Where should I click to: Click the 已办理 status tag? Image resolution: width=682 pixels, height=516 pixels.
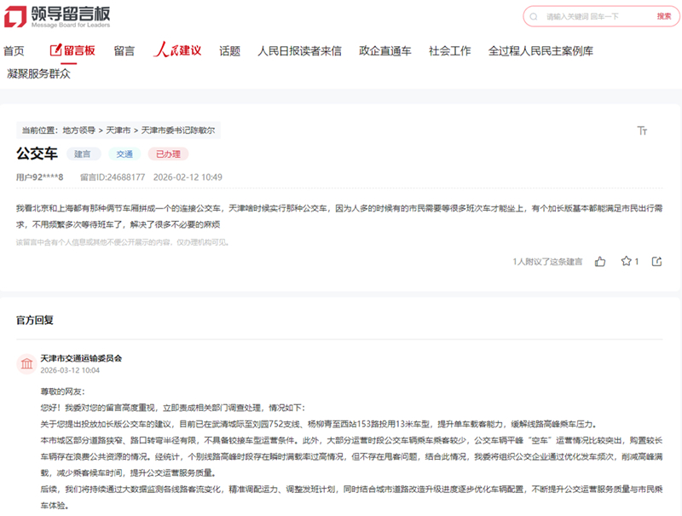tap(168, 154)
